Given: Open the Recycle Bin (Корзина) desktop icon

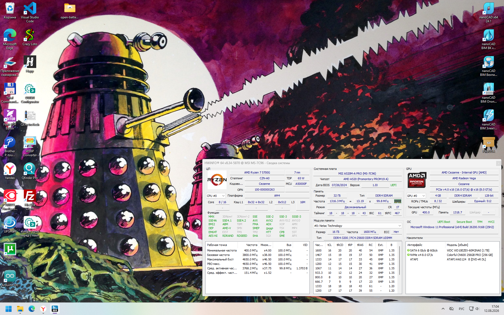Looking at the screenshot, I should pos(10,11).
